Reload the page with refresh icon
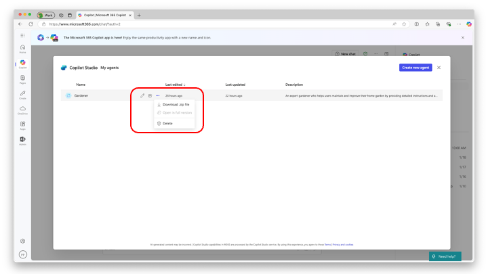Image resolution: width=488 pixels, height=274 pixels. pos(30,24)
